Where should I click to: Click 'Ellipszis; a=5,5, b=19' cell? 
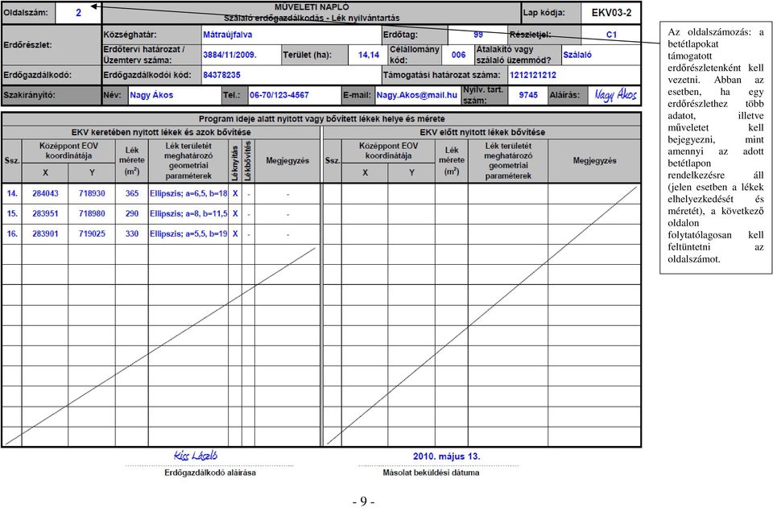[188, 234]
